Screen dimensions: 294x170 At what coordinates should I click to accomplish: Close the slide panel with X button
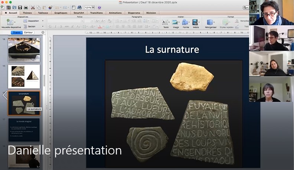pyautogui.click(x=43, y=33)
